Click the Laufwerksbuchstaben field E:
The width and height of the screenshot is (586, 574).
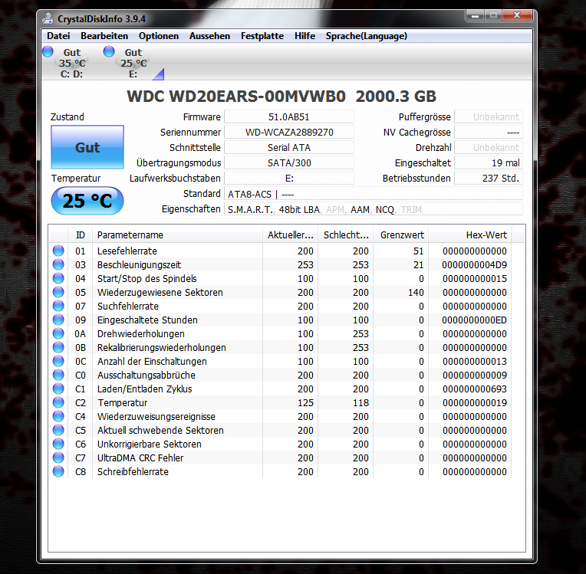pyautogui.click(x=289, y=178)
